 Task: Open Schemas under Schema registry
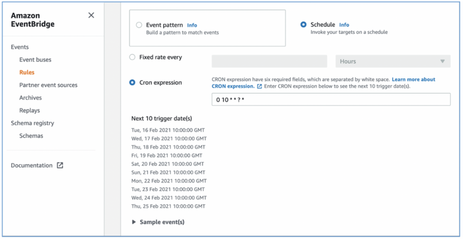click(x=31, y=136)
